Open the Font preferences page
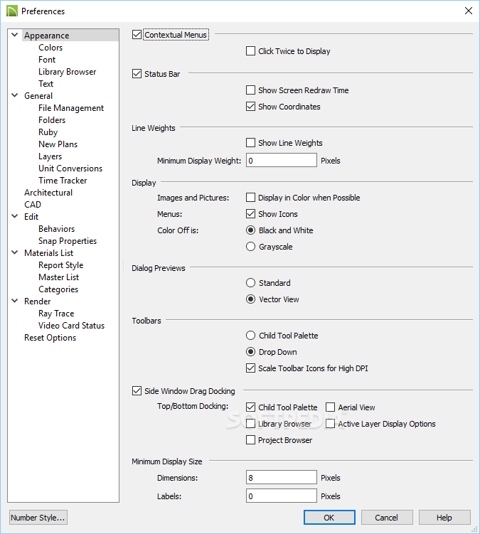480x534 pixels. click(x=47, y=60)
